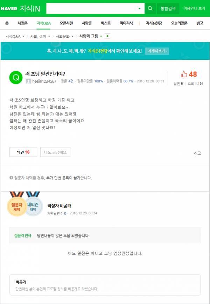Screen dimensions: 210x304
Task: Click the 의견 16 button
Action: tap(23, 152)
